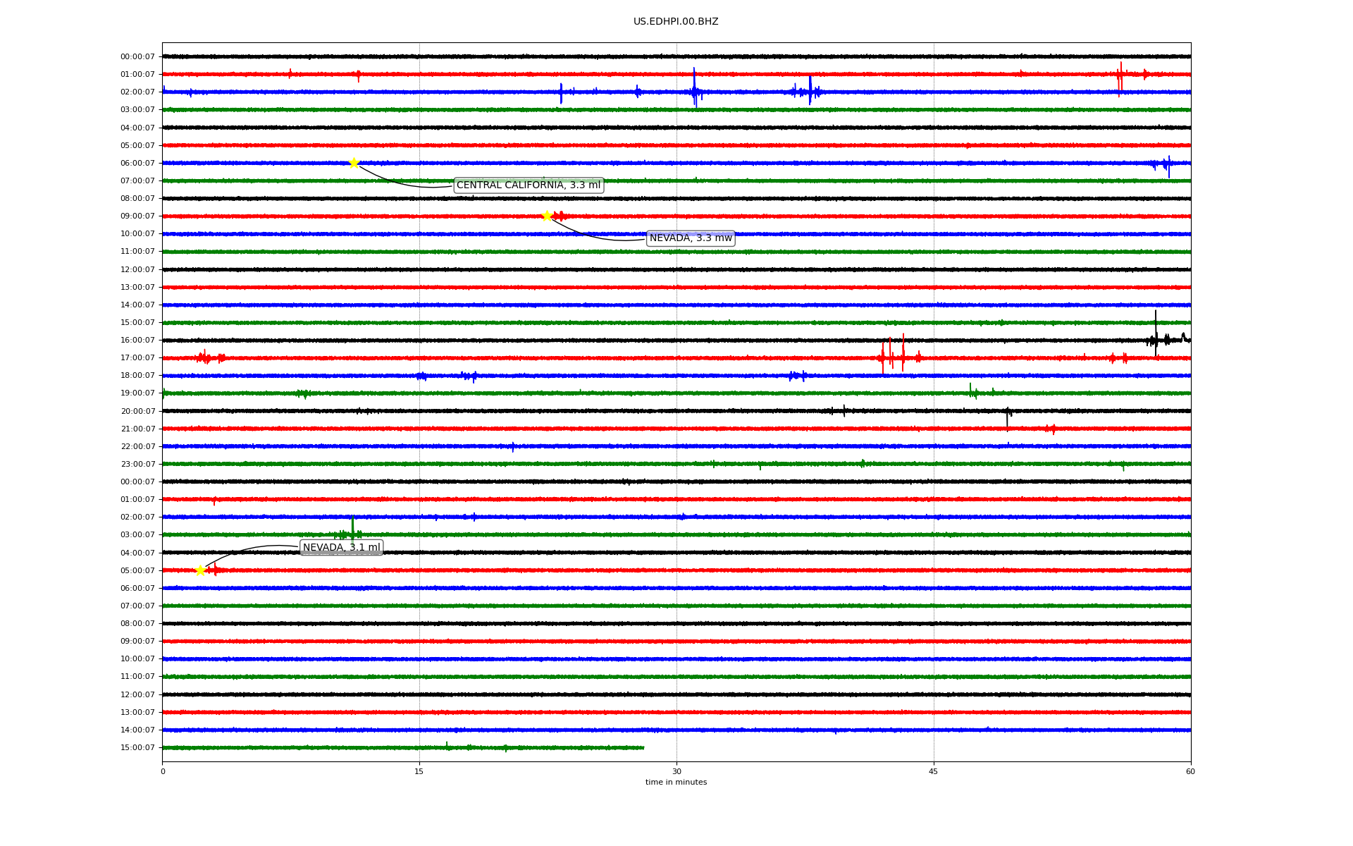Viewport: 1353px width, 846px height.
Task: Click the Central California earthquake star marker
Action: 354,163
